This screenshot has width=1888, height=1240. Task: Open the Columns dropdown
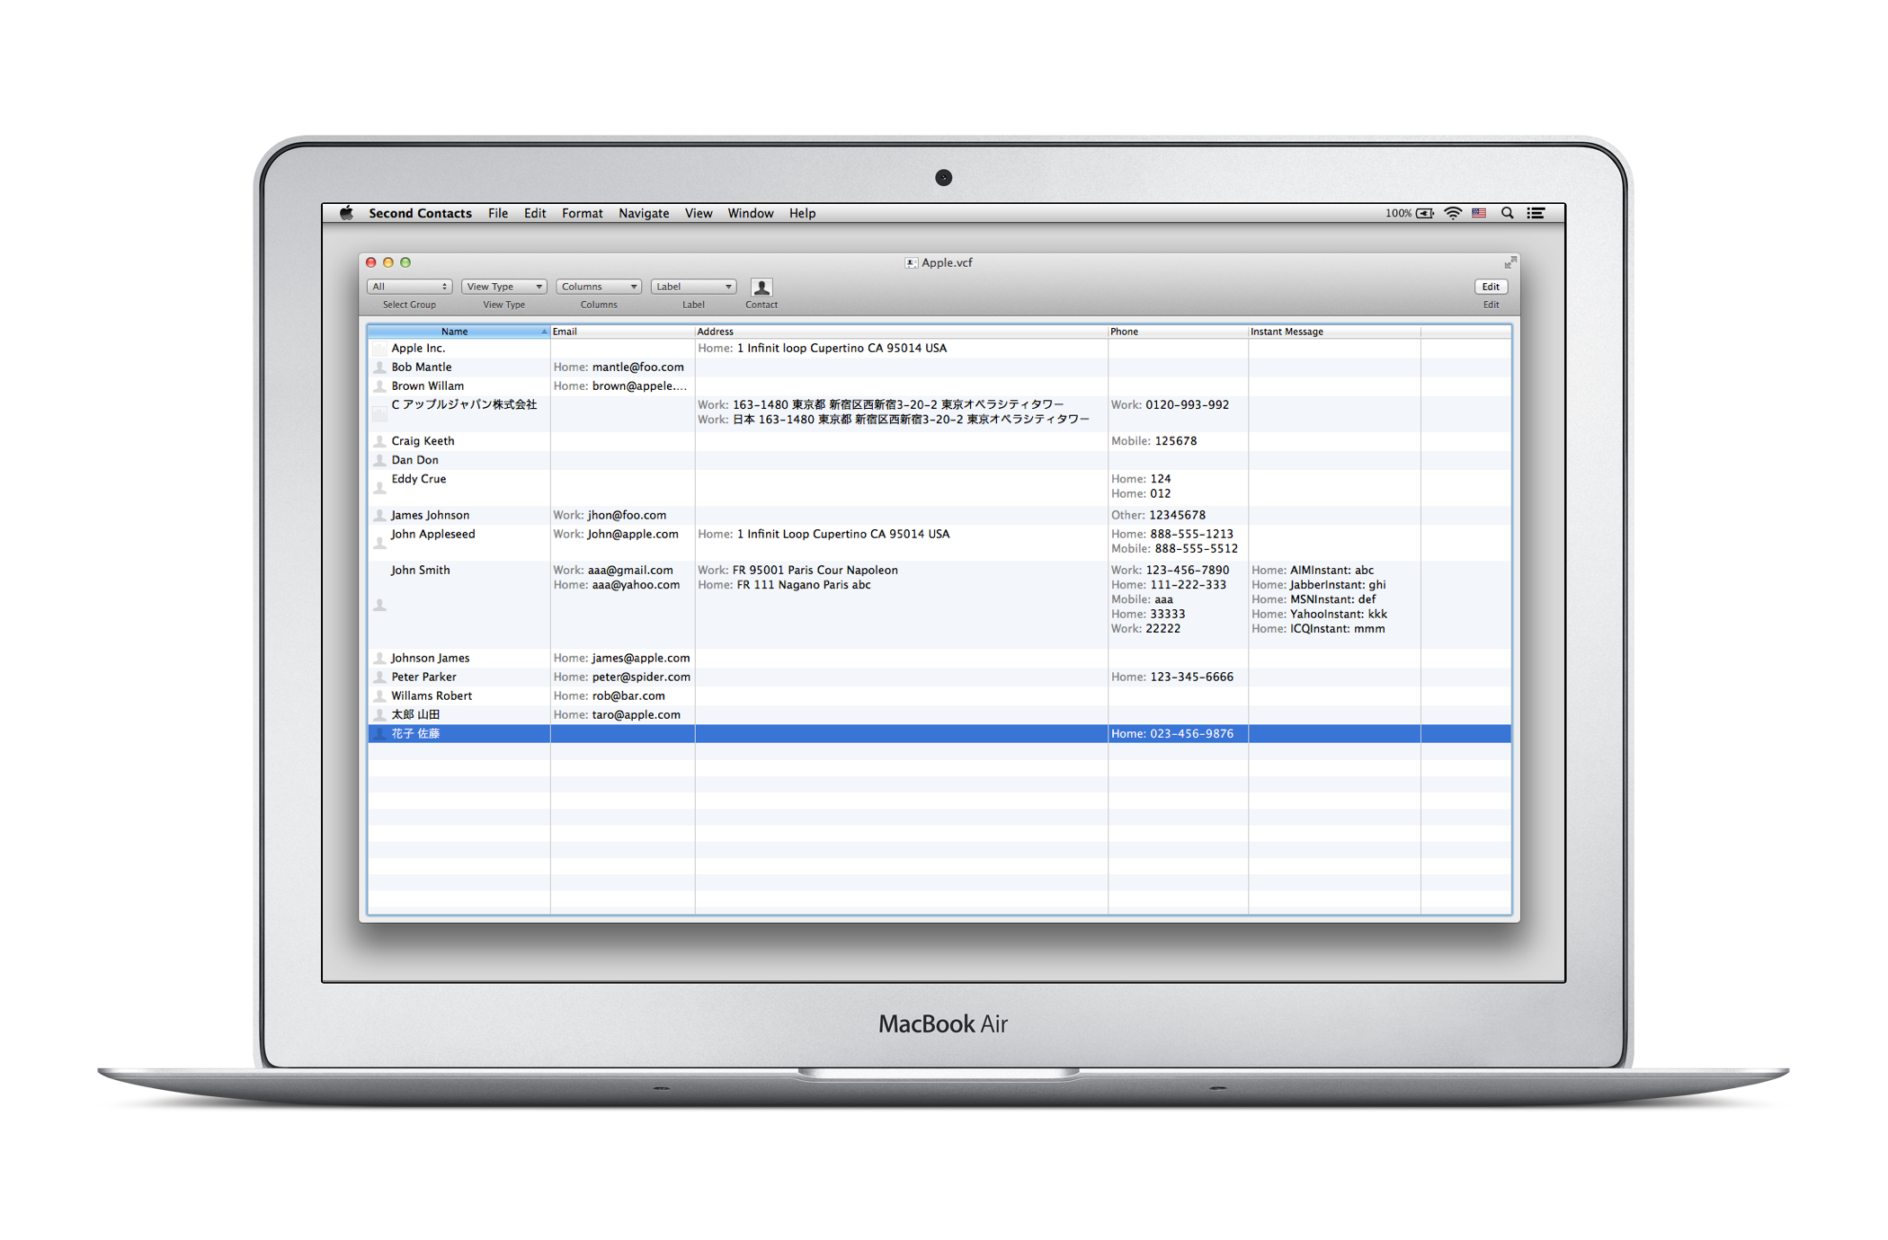click(598, 287)
